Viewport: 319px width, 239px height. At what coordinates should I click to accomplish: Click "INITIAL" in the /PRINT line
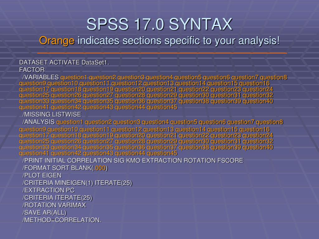click(55, 161)
